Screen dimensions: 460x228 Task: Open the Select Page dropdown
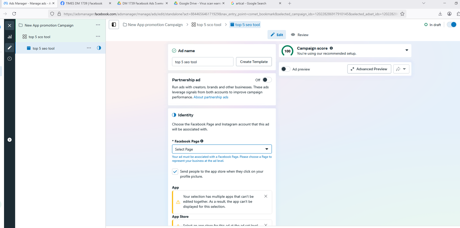click(x=222, y=149)
